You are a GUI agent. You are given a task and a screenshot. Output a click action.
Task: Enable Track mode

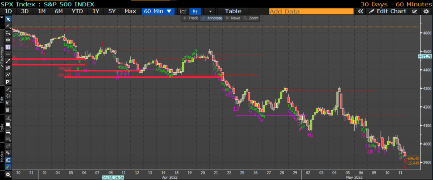[191, 18]
